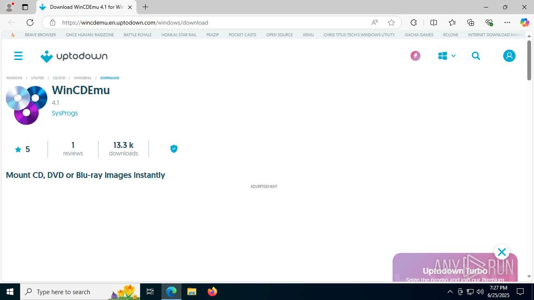Open PEAZIP bookmark
The image size is (534, 300).
pyautogui.click(x=213, y=35)
